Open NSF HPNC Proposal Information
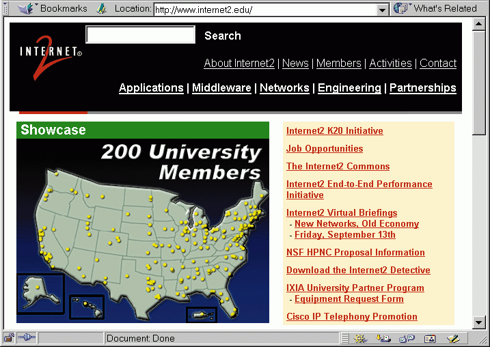This screenshot has width=490, height=347. [355, 253]
